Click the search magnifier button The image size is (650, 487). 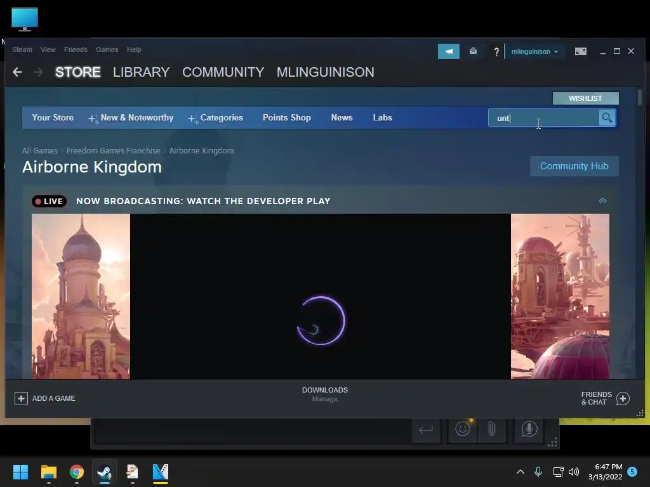tap(607, 117)
